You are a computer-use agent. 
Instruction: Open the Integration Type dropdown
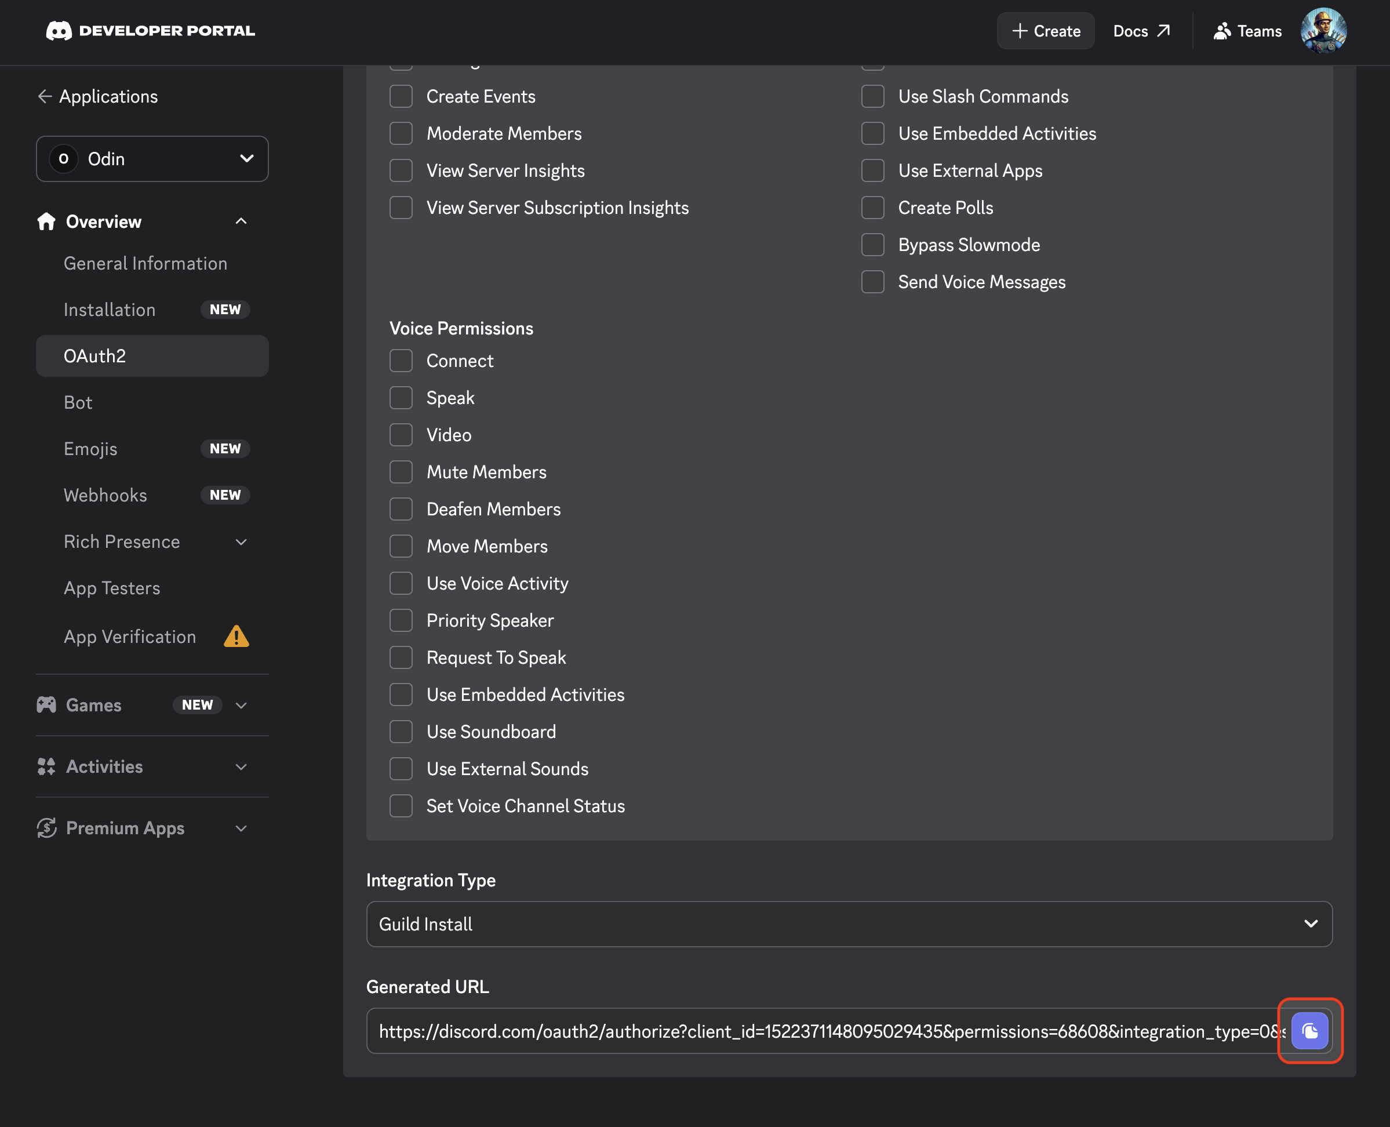[x=849, y=924]
